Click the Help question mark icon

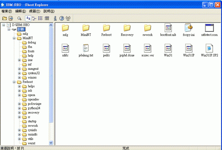pyautogui.click(x=62, y=18)
